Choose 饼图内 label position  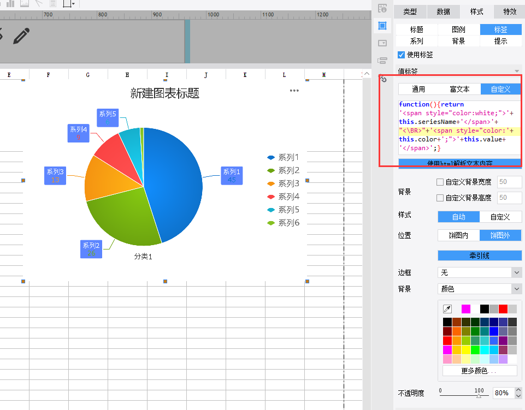pos(458,235)
